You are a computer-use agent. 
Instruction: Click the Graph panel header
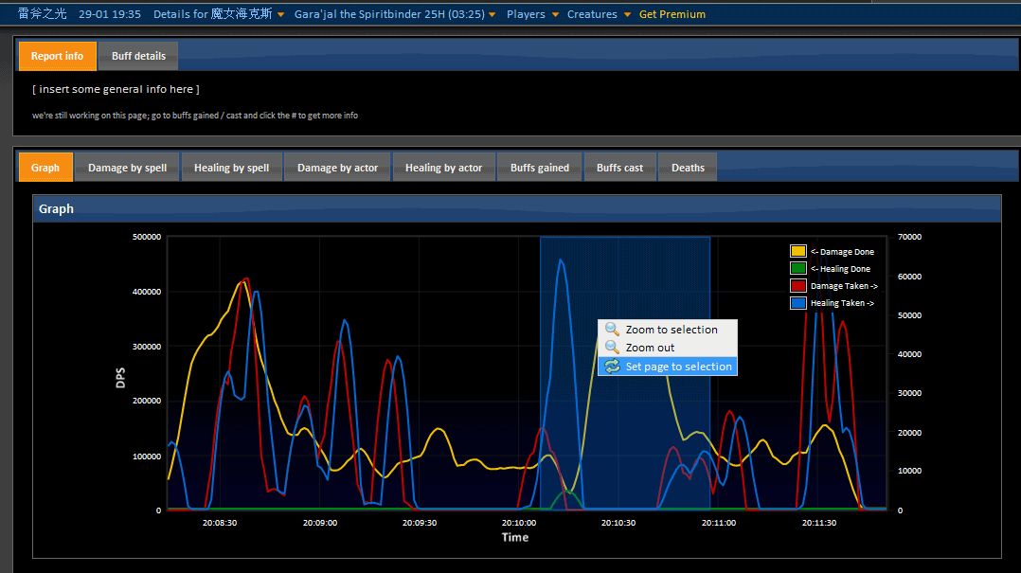[x=517, y=209]
